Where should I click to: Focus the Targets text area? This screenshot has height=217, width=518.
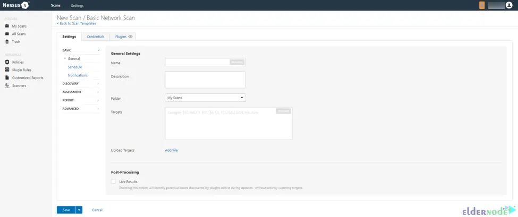(x=228, y=123)
